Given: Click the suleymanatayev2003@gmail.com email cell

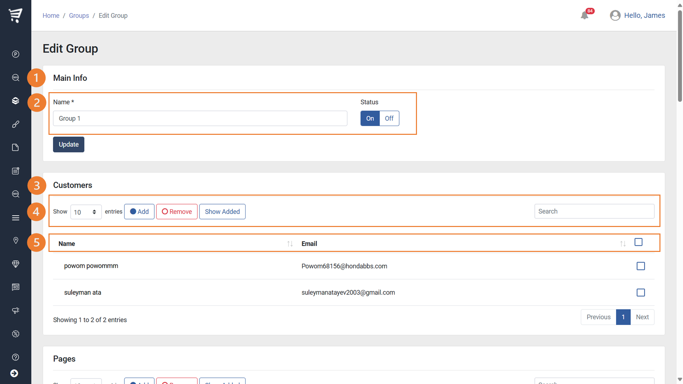Looking at the screenshot, I should pos(348,293).
